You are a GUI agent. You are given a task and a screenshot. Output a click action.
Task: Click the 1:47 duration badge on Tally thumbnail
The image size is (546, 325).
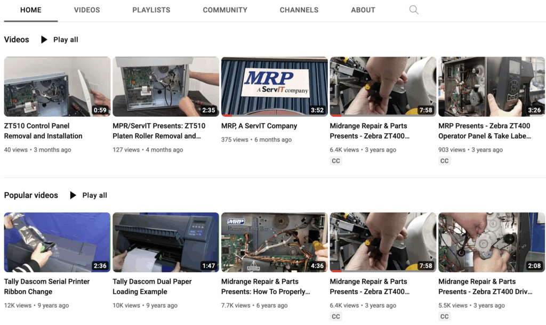point(208,266)
